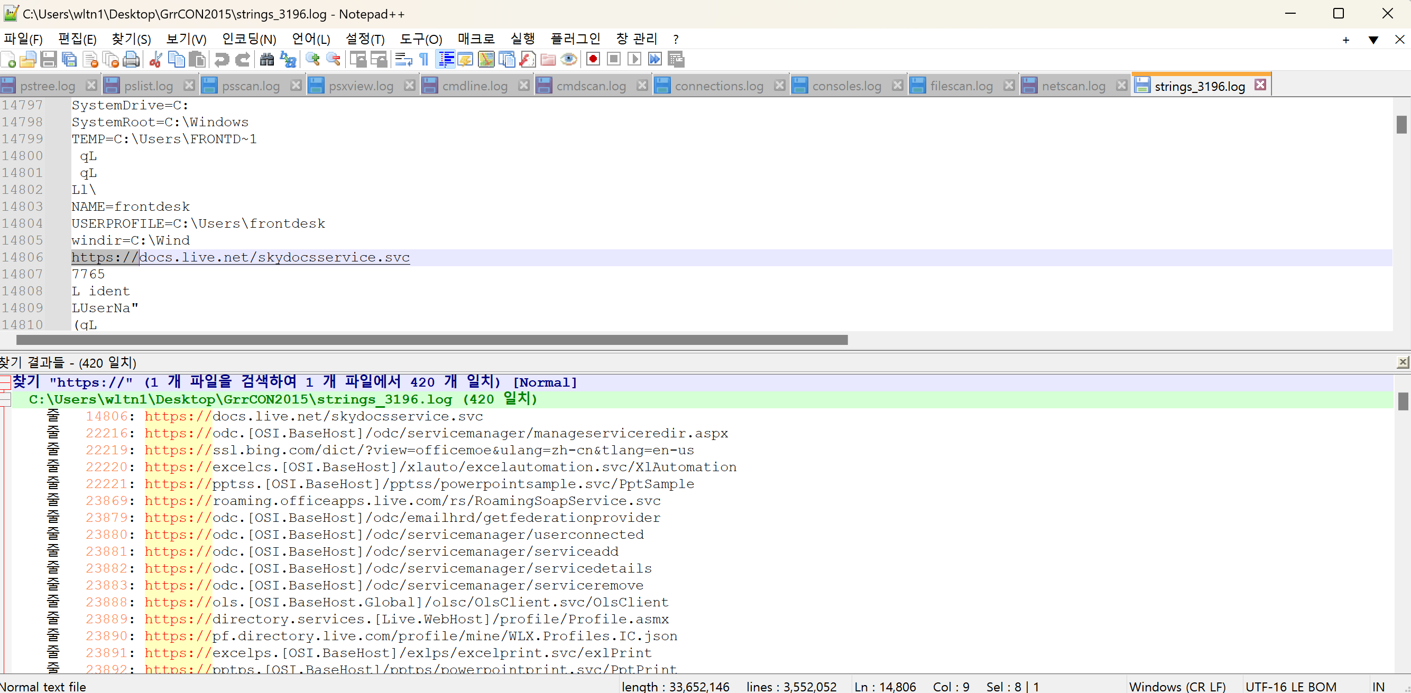Click the Stop macro recording icon

point(614,59)
